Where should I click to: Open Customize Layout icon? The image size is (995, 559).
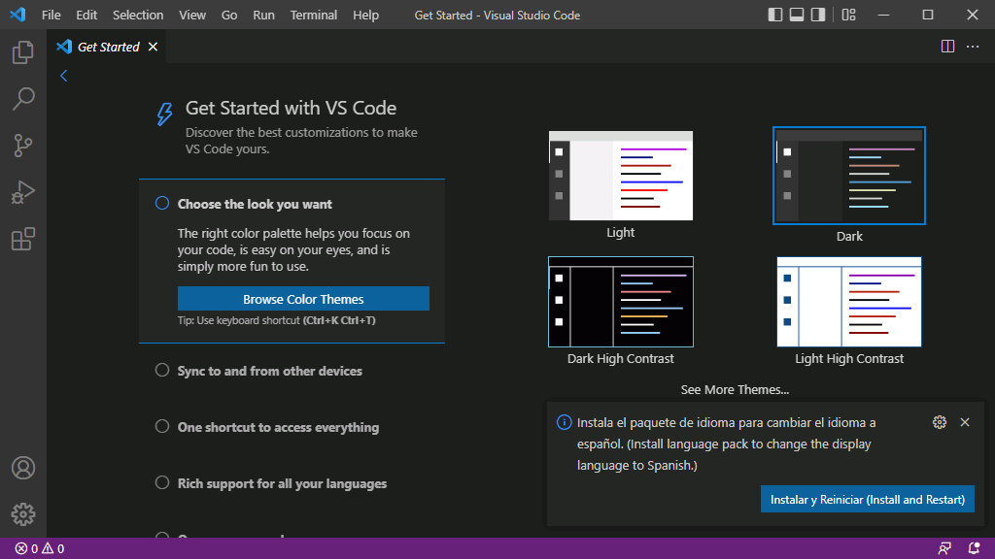click(848, 15)
